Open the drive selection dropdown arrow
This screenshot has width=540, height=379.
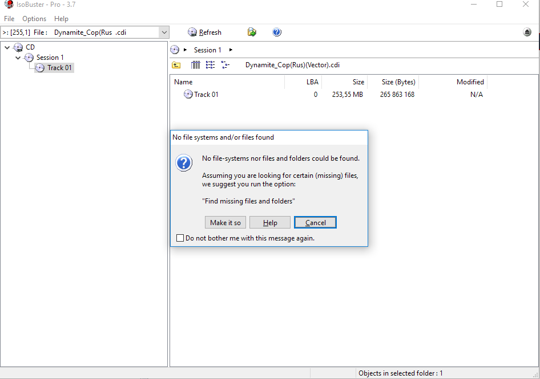coord(164,32)
